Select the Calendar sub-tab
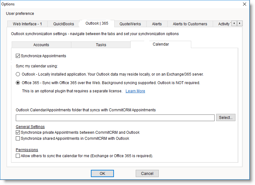Screen dimensions: 255x185 [161, 44]
